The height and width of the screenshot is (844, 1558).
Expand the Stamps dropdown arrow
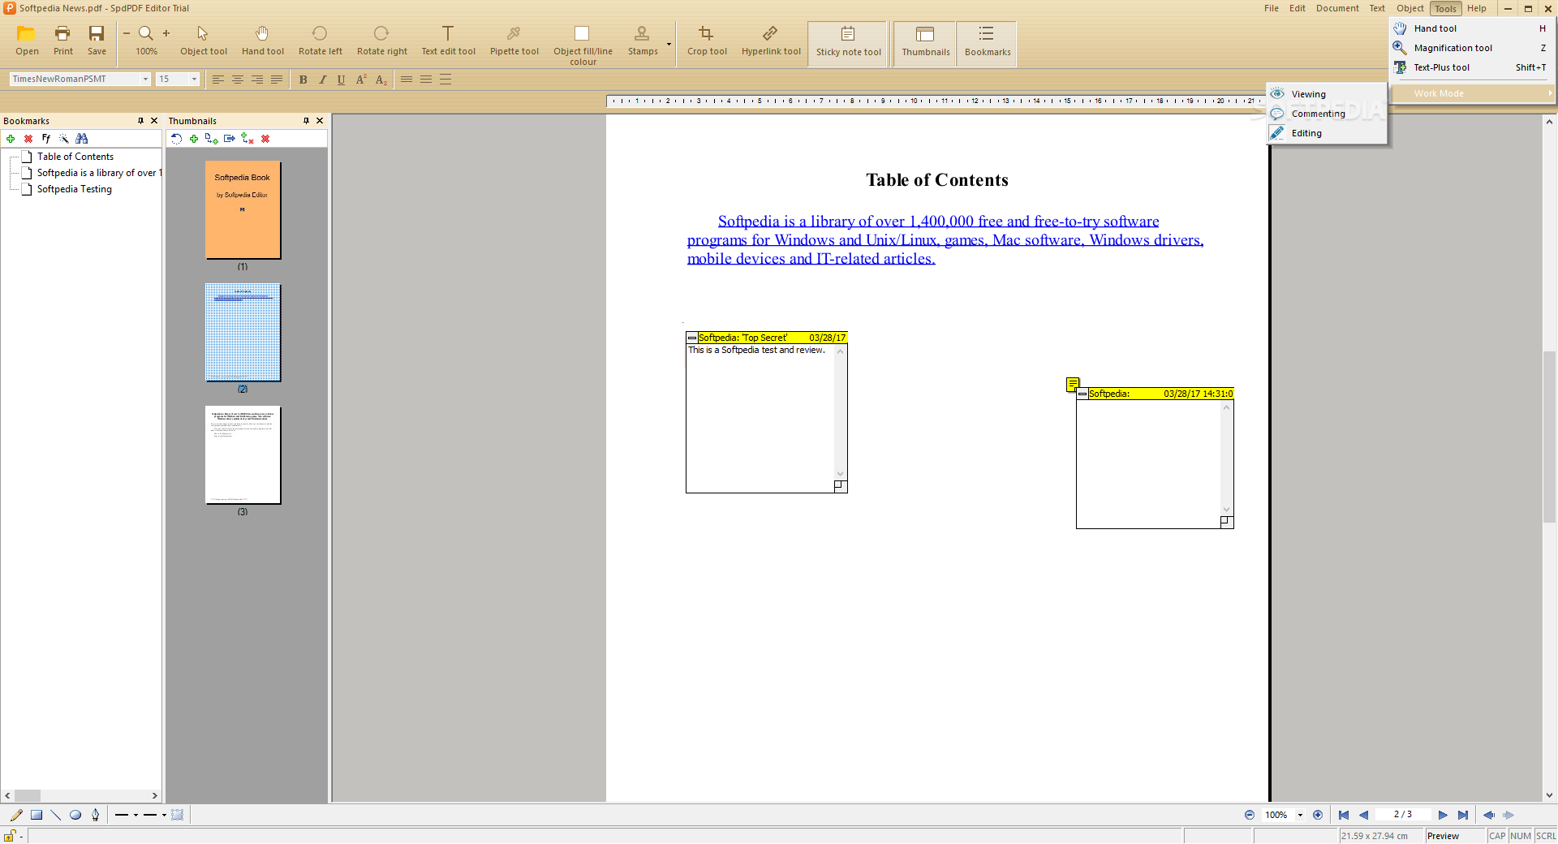669,44
